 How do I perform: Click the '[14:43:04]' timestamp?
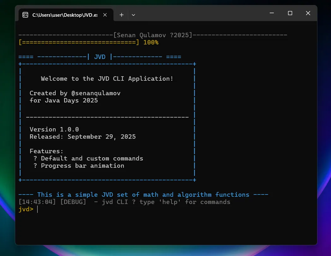point(37,202)
